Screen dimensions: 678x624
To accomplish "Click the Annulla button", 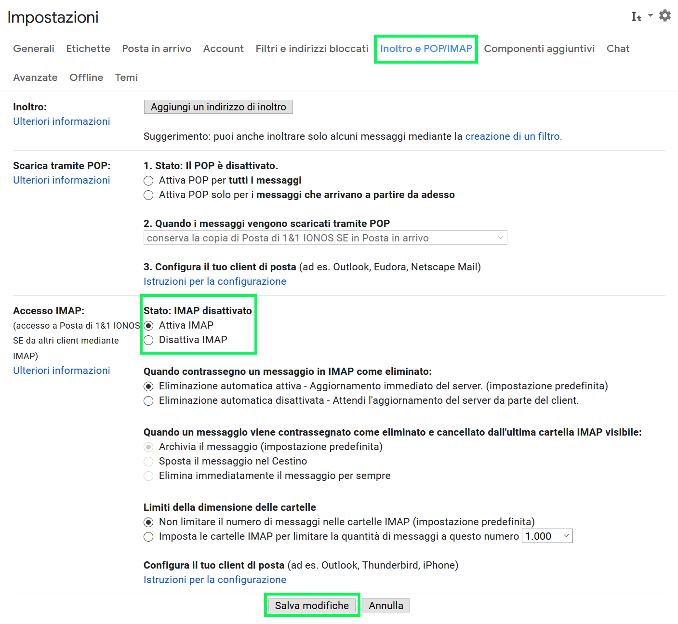I will (386, 606).
